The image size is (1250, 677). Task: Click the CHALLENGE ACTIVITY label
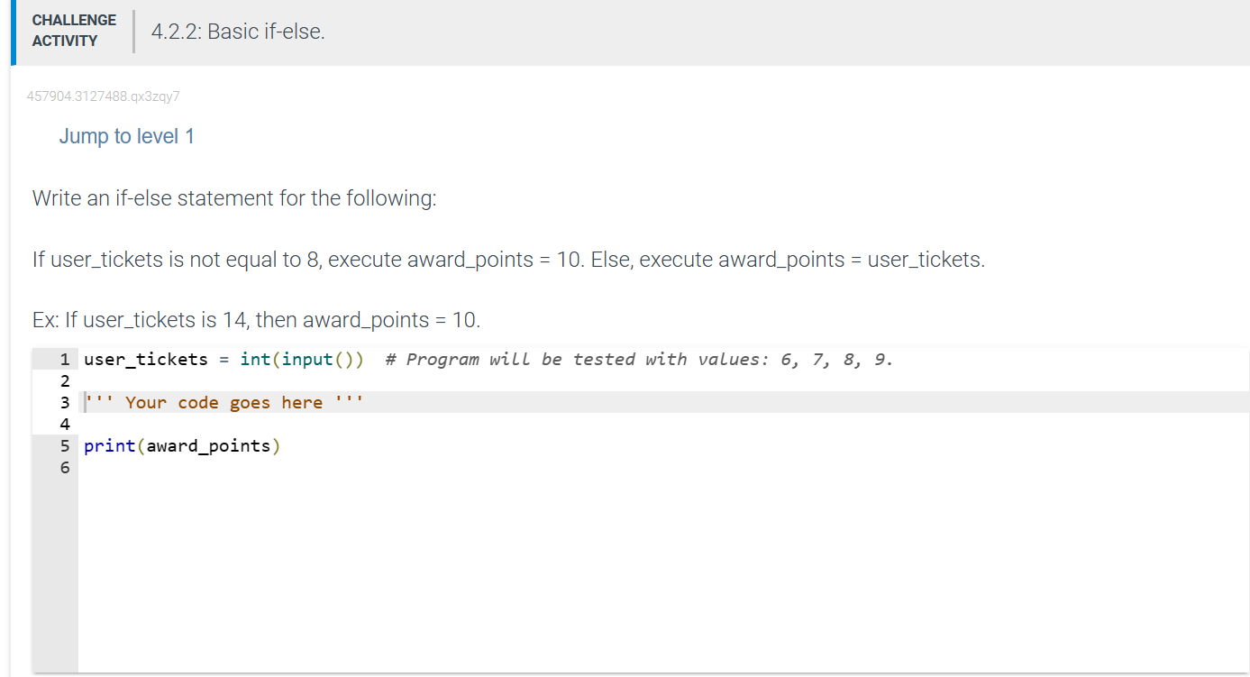[74, 30]
